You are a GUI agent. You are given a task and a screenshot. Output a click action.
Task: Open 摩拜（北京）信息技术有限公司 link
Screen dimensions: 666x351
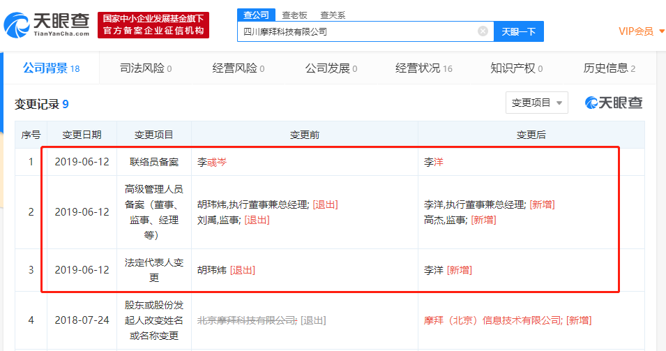pos(493,320)
